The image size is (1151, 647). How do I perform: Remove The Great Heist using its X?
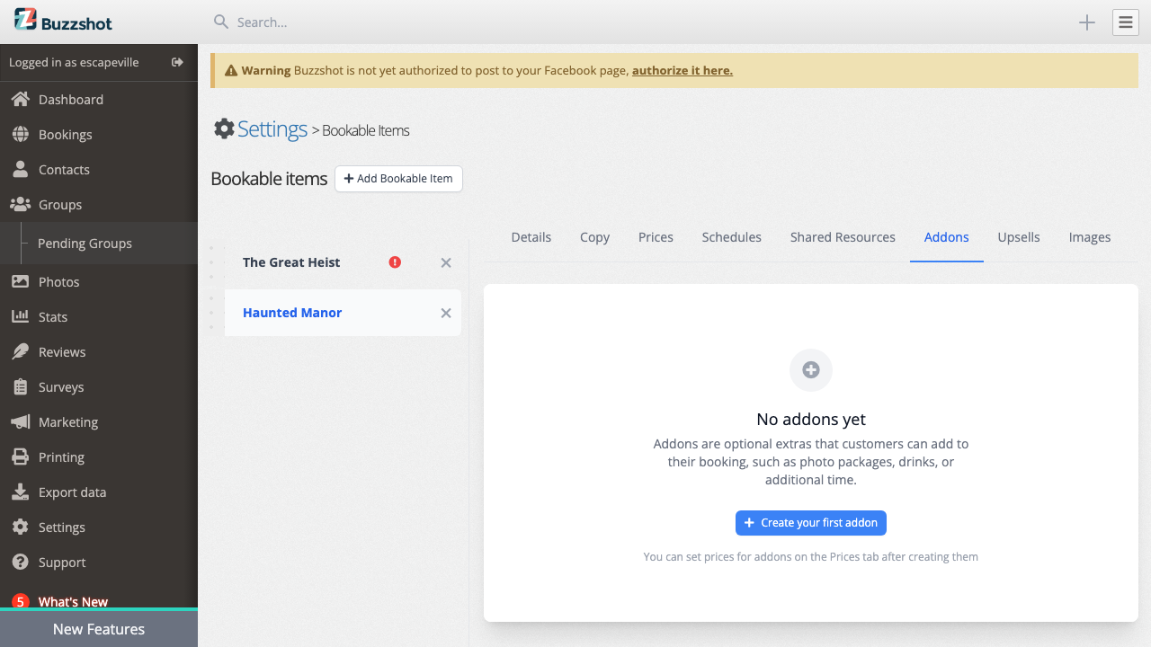point(445,261)
